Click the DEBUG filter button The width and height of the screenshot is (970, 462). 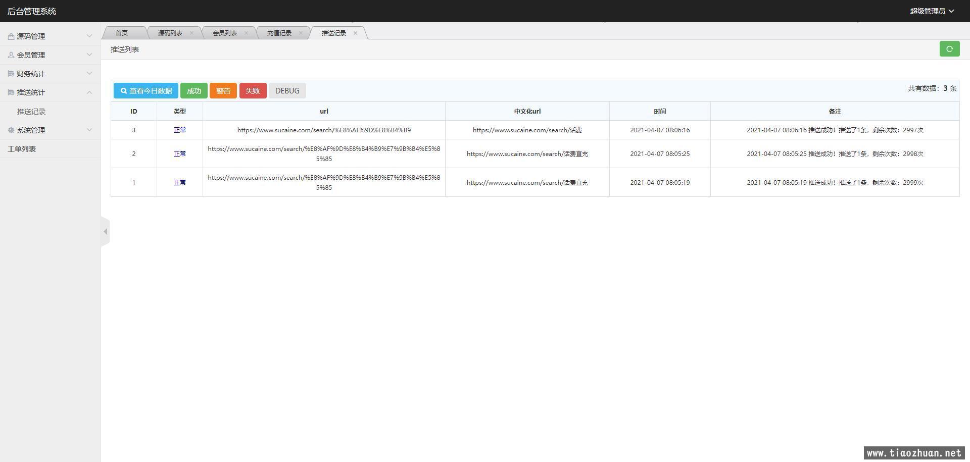[287, 91]
